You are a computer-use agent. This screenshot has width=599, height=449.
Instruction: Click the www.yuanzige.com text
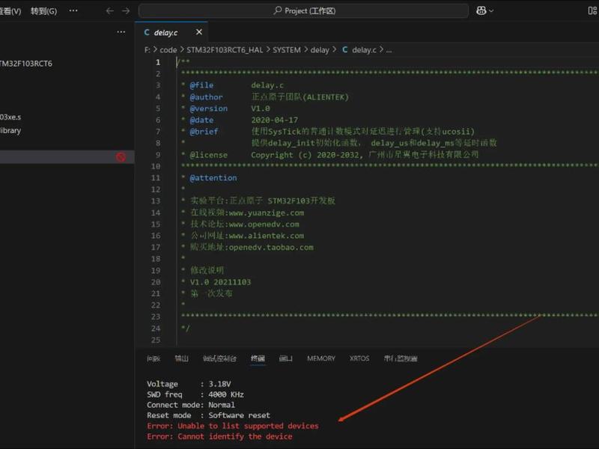pyautogui.click(x=267, y=213)
